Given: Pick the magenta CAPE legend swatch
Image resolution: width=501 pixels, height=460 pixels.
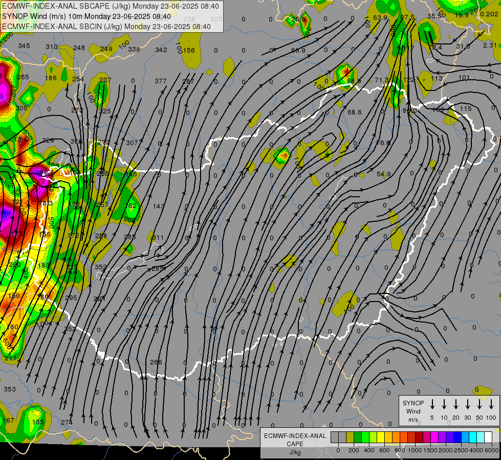Looking at the screenshot, I should (x=434, y=438).
